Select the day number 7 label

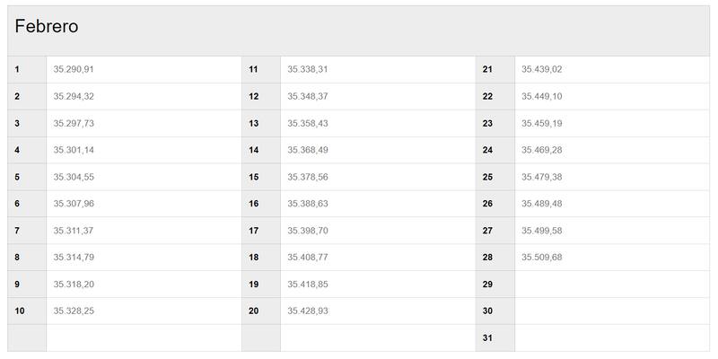(17, 231)
